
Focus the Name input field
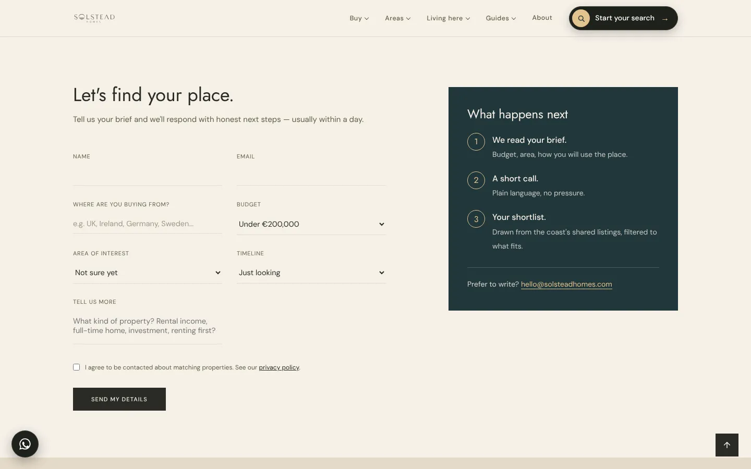148,176
